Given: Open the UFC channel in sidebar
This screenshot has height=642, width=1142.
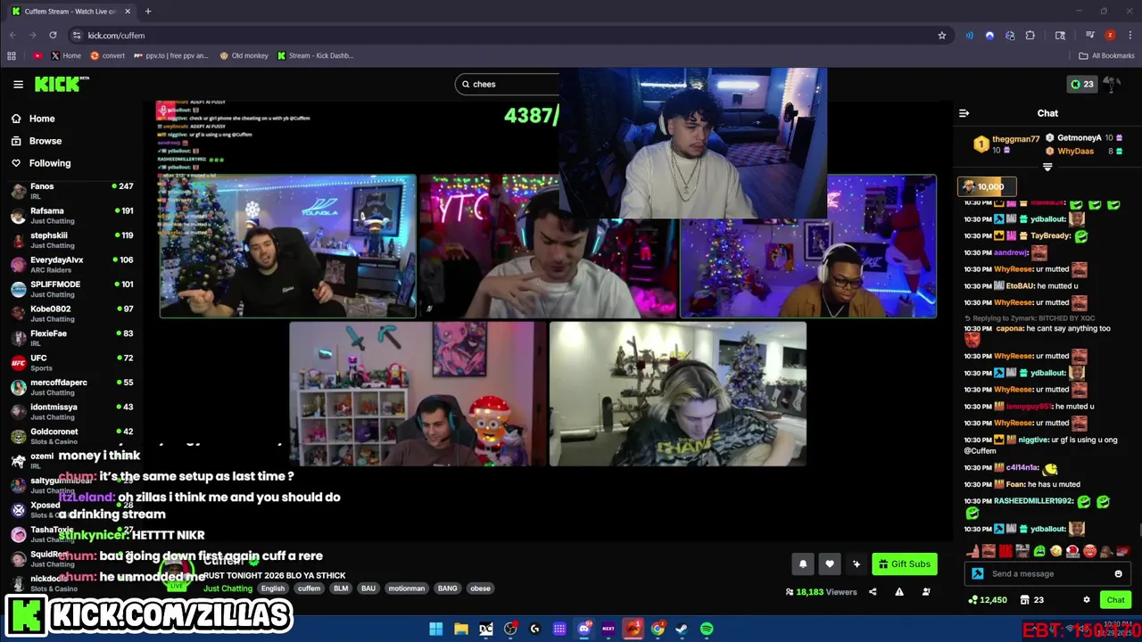Looking at the screenshot, I should [x=71, y=363].
